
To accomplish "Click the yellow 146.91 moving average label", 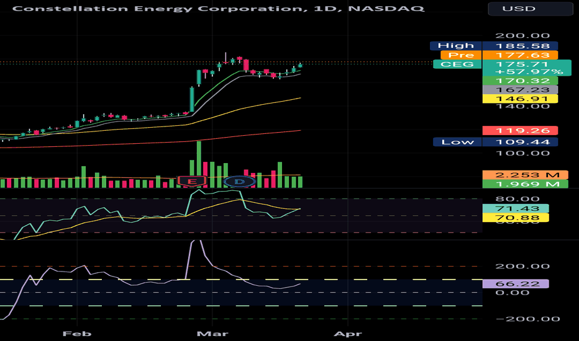I will pyautogui.click(x=520, y=99).
